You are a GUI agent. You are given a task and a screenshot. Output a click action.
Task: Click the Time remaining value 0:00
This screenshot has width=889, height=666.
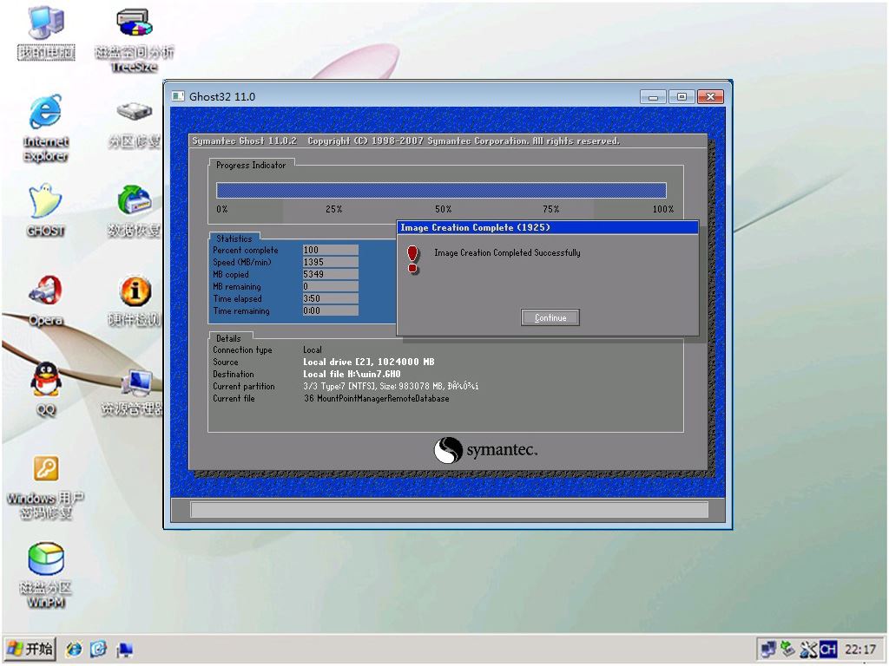point(330,311)
